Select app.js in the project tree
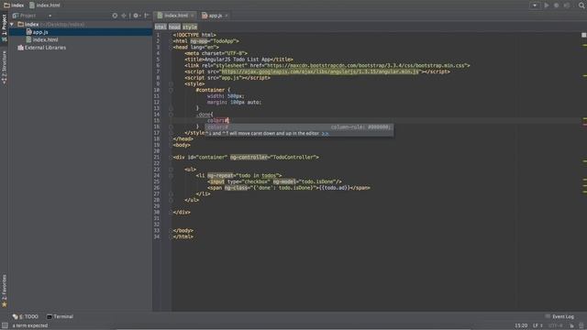 click(40, 32)
